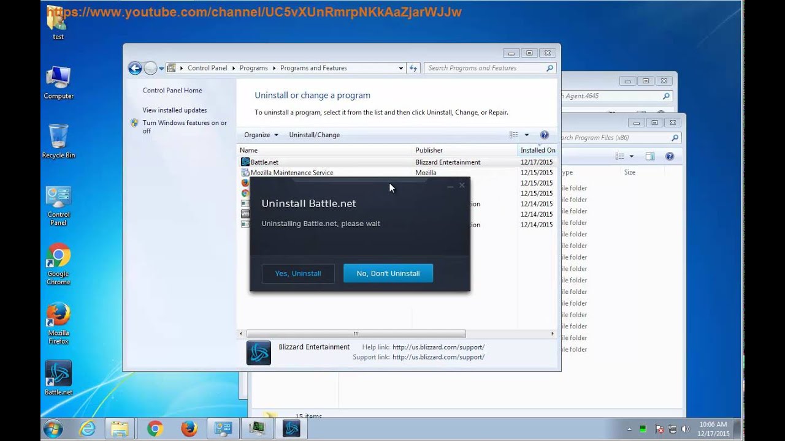Open Turn Windows features on or off
Image resolution: width=785 pixels, height=441 pixels.
coord(185,127)
